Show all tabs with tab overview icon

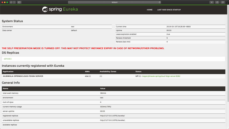(223, 2)
